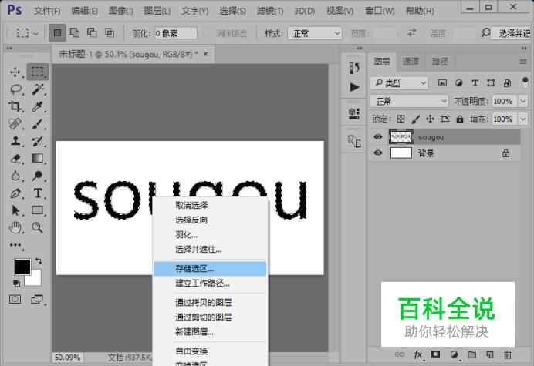Open the opacity 100% dropdown arrow

(x=522, y=102)
